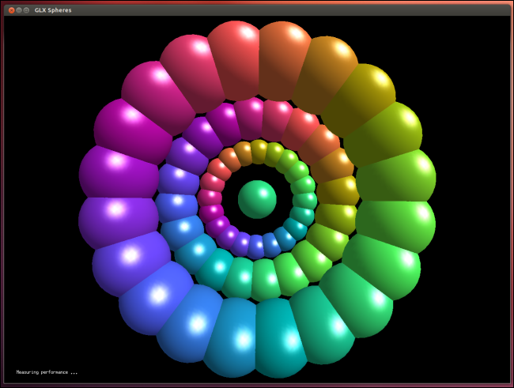Minimize the GLX Spheres window
The height and width of the screenshot is (388, 514).
(x=19, y=10)
